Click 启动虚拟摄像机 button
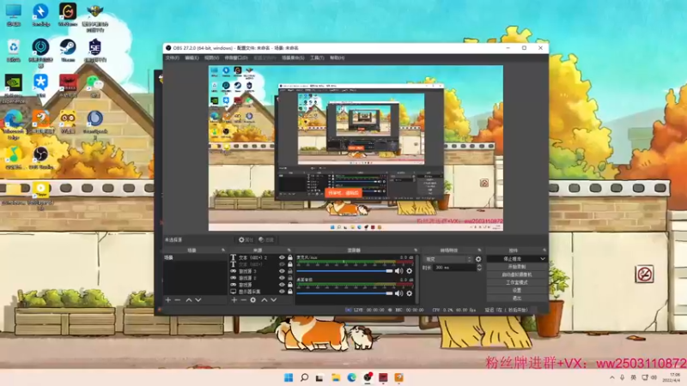This screenshot has height=386, width=687. [517, 274]
